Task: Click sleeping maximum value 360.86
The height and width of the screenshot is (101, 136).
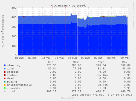Action: (x=126, y=65)
